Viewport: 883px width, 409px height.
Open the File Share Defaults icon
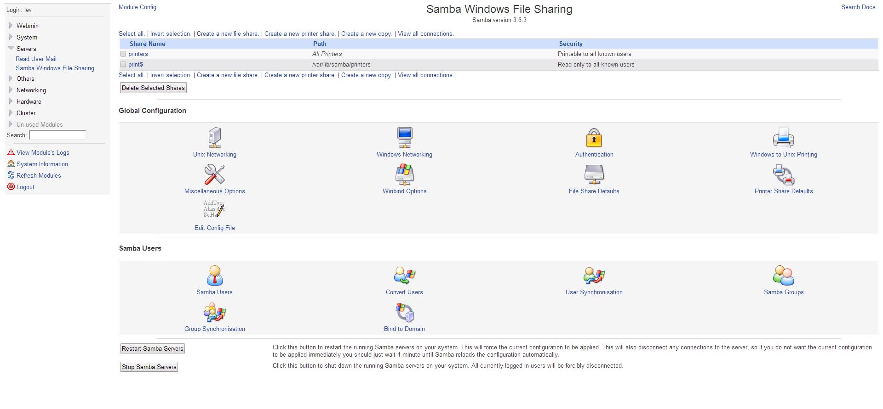[x=594, y=174]
